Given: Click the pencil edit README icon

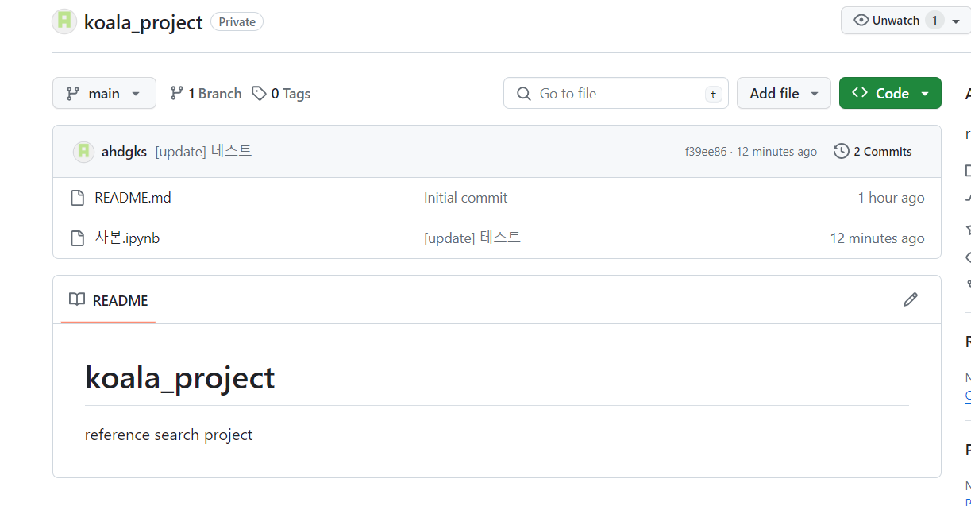Looking at the screenshot, I should click(x=911, y=299).
